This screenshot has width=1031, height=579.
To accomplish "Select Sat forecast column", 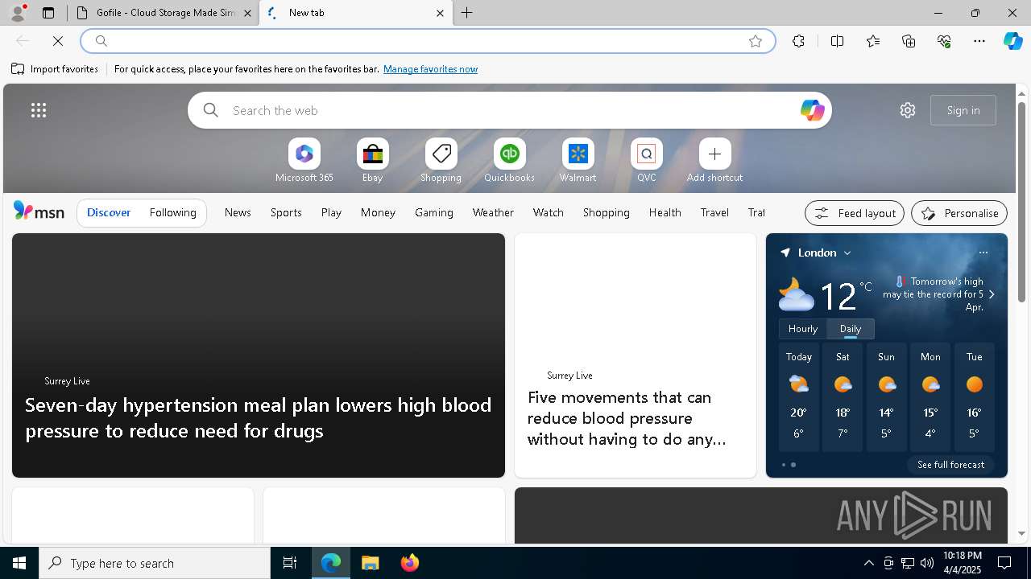I will click(x=843, y=397).
